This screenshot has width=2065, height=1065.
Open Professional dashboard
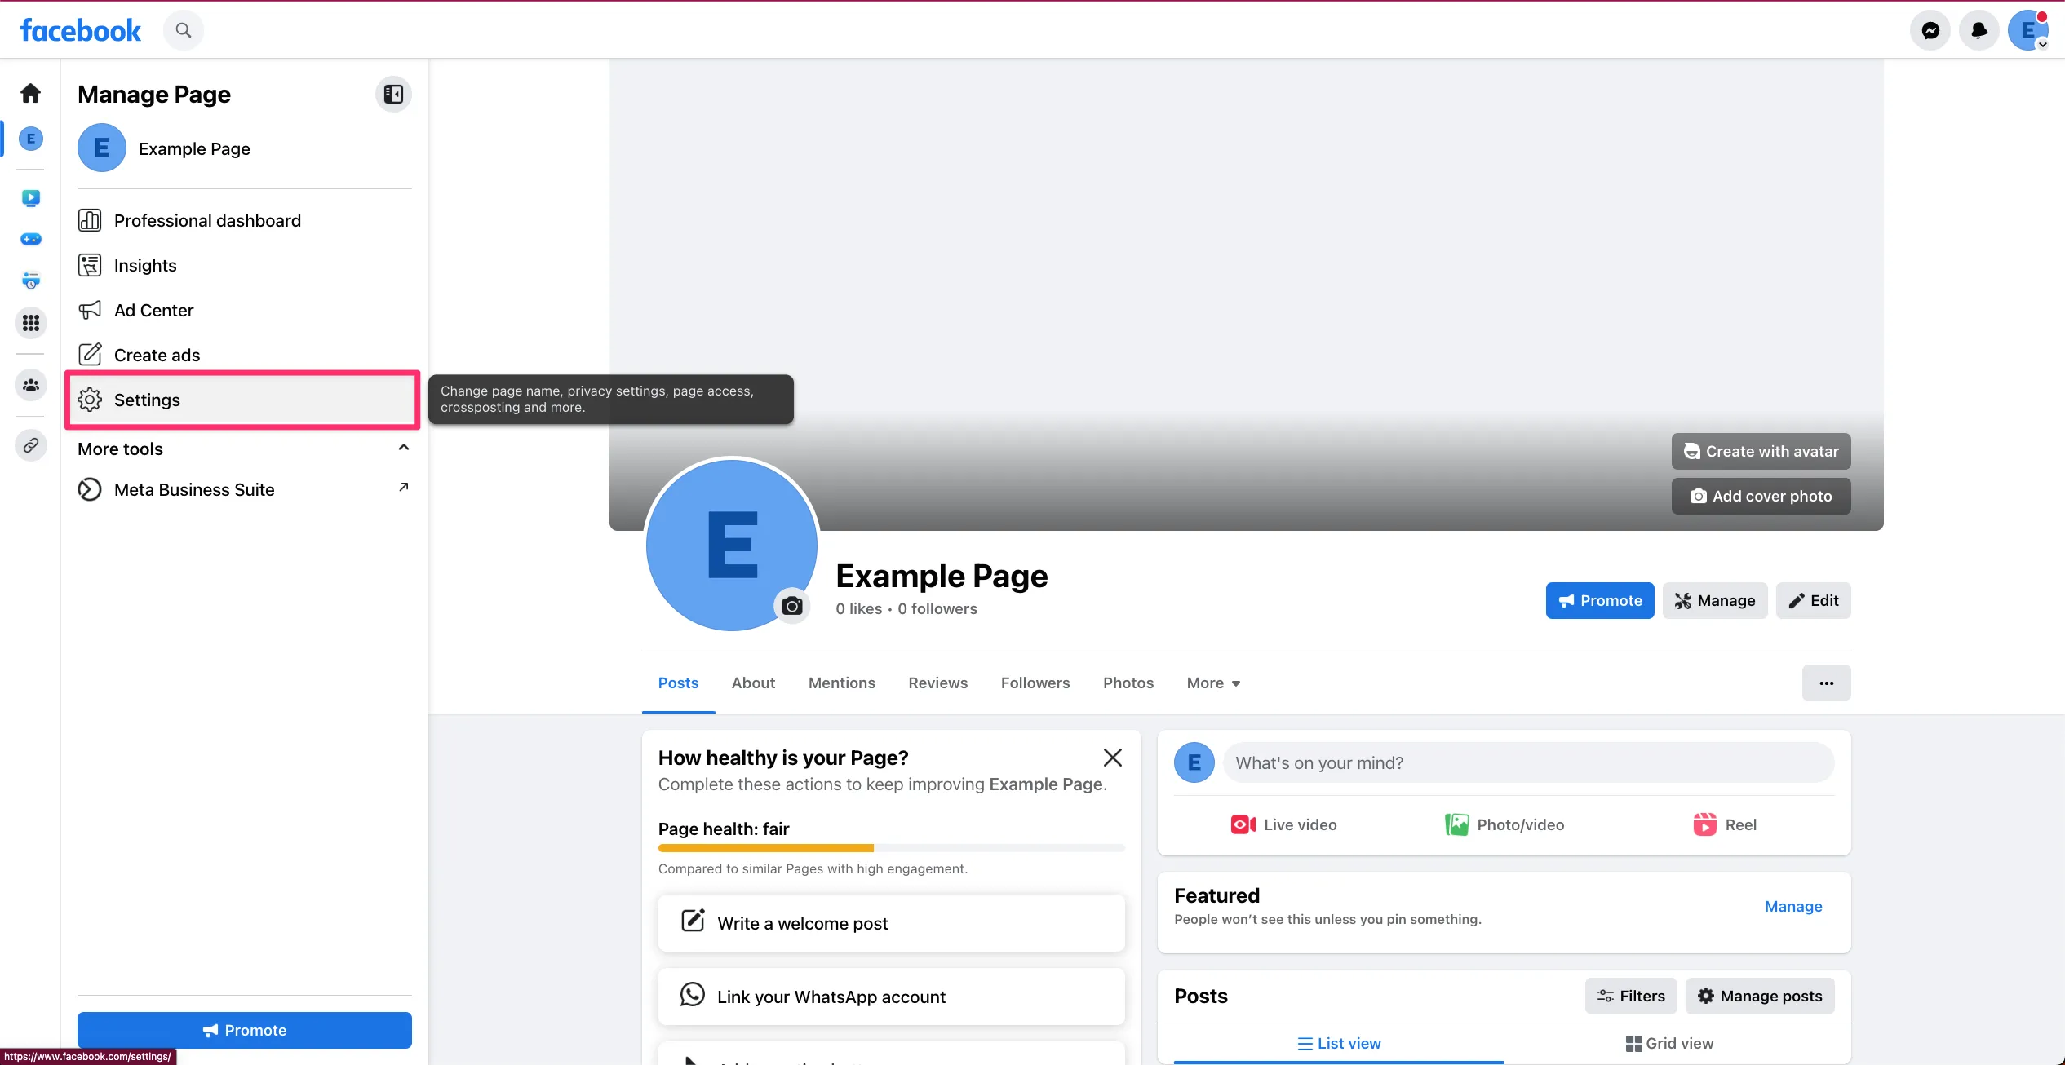click(x=245, y=220)
